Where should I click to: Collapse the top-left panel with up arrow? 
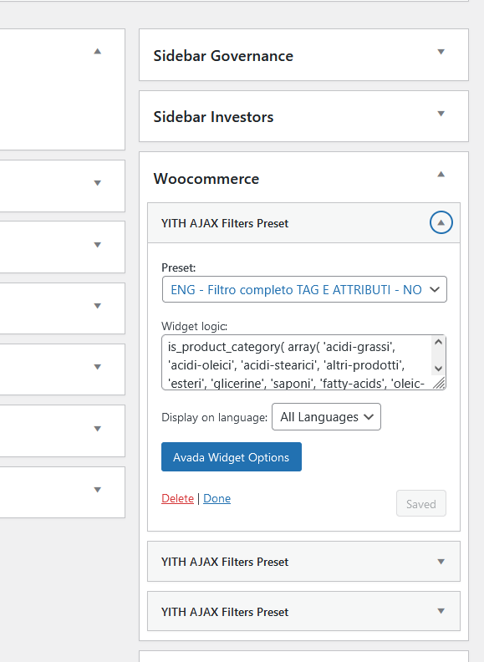tap(98, 51)
